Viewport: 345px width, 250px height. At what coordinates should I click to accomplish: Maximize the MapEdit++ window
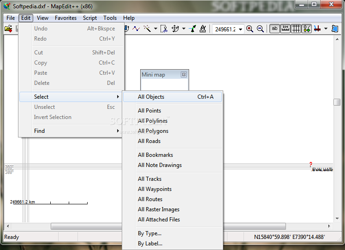click(x=314, y=5)
